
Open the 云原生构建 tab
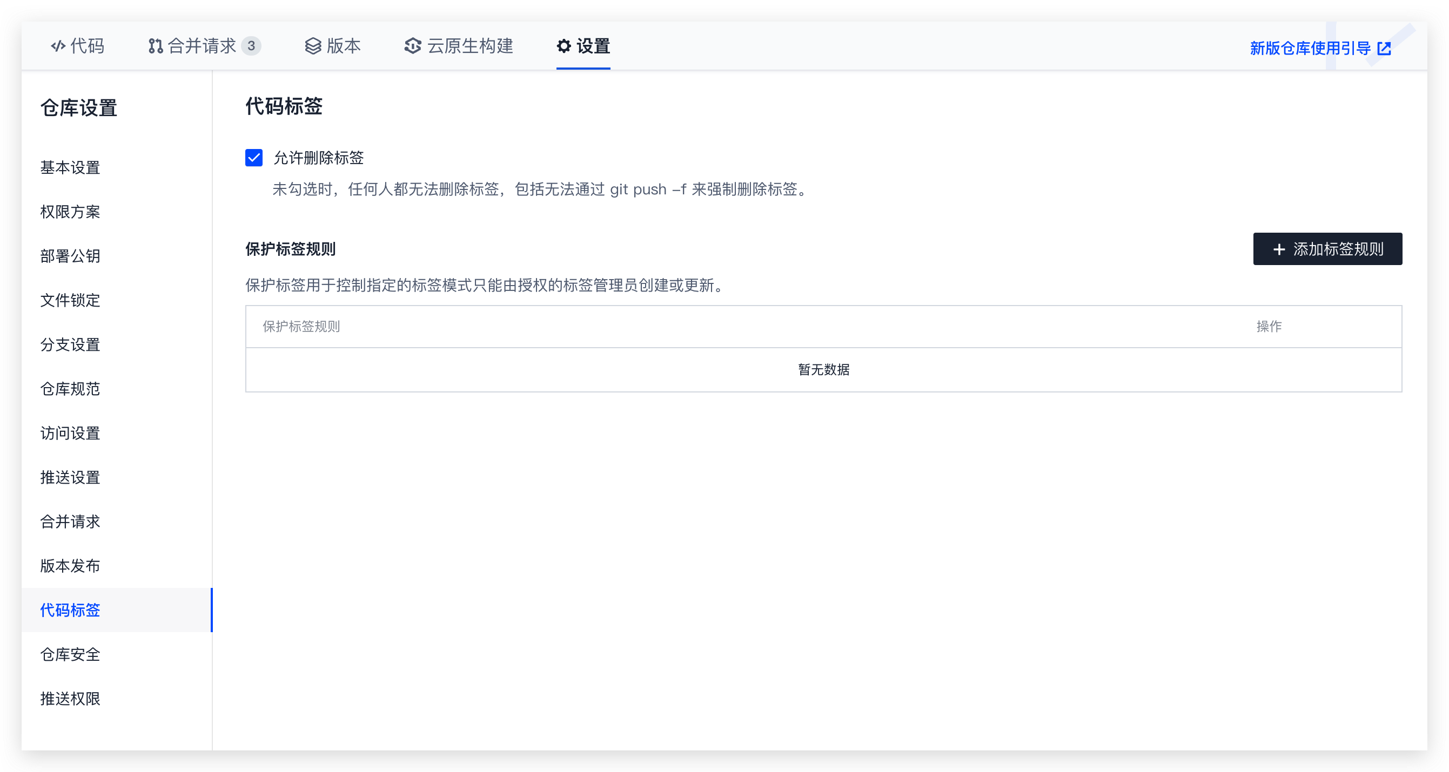coord(459,46)
